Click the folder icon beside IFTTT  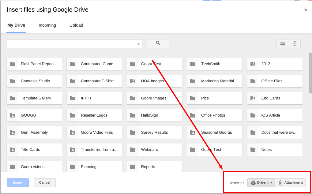point(72,98)
